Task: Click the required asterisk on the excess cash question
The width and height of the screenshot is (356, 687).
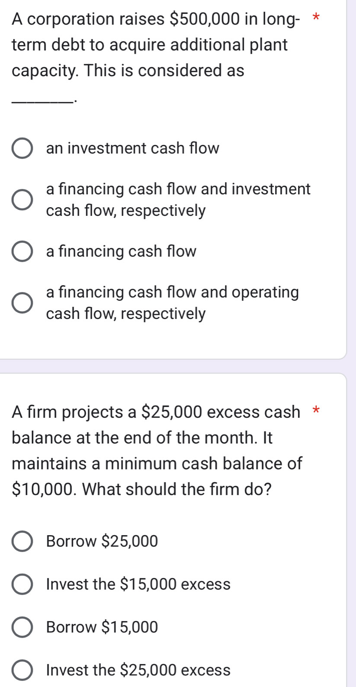Action: point(316,410)
